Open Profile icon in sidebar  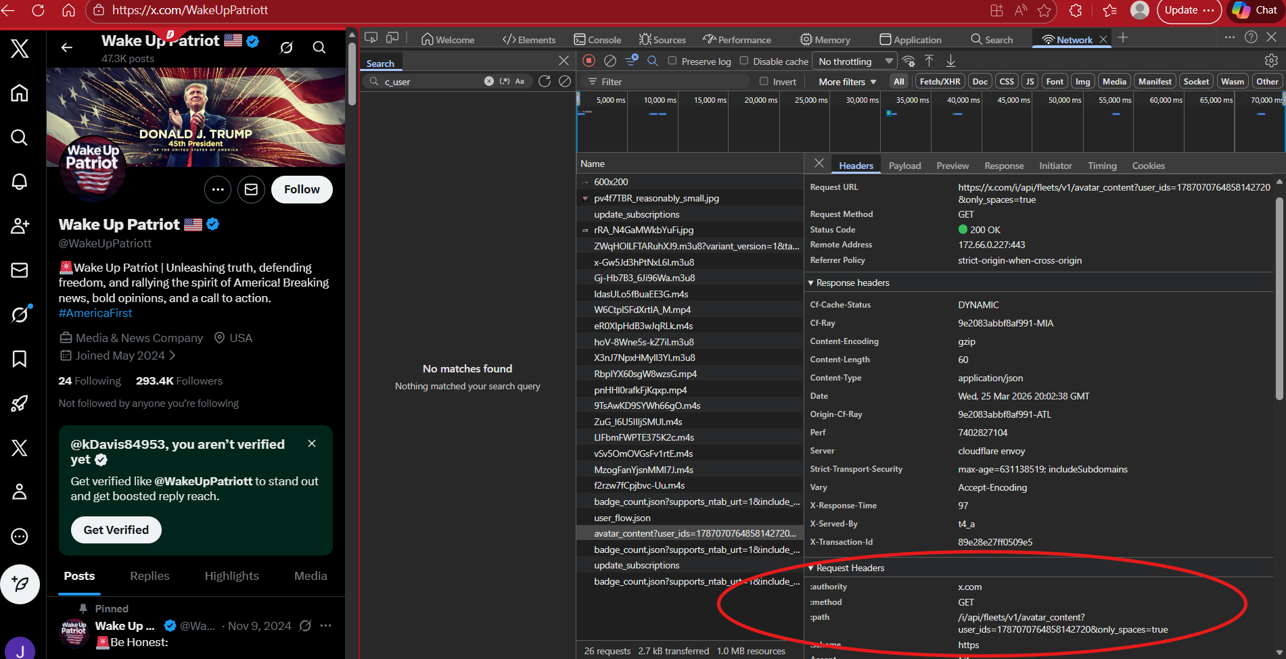pyautogui.click(x=20, y=492)
